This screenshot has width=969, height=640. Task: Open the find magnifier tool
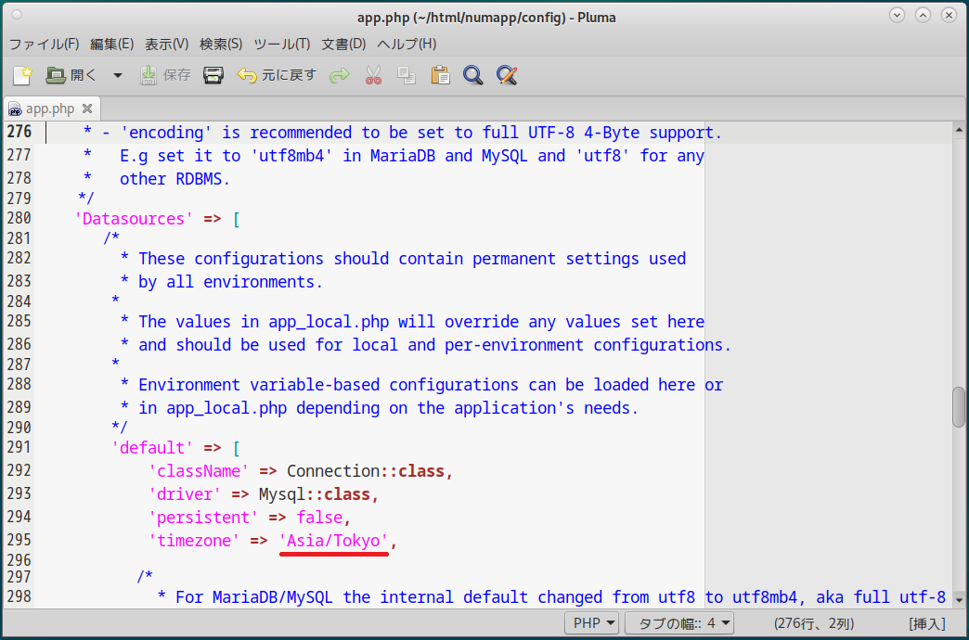[x=473, y=75]
